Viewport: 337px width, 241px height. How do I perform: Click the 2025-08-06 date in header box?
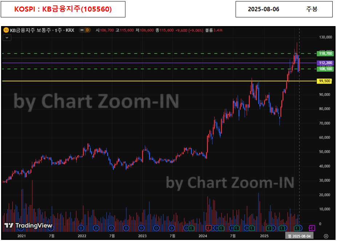[x=264, y=9]
